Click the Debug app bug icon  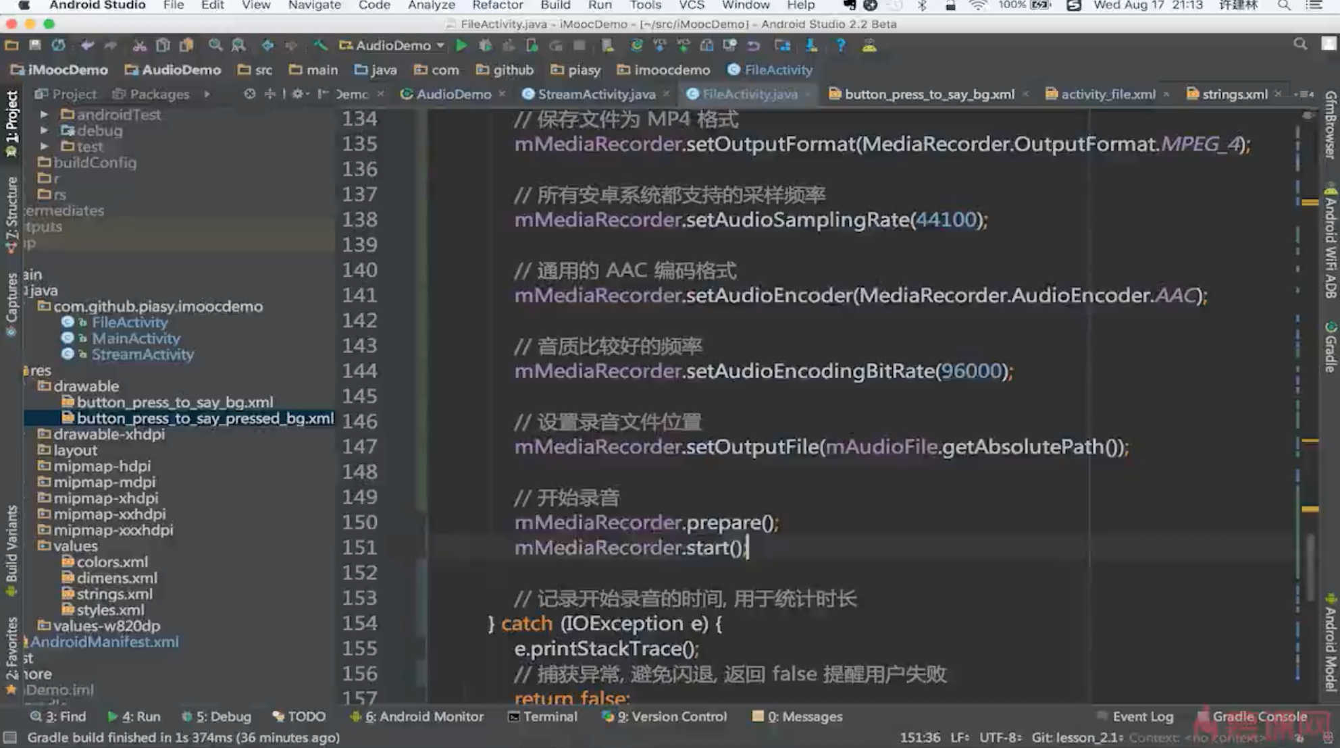point(485,45)
